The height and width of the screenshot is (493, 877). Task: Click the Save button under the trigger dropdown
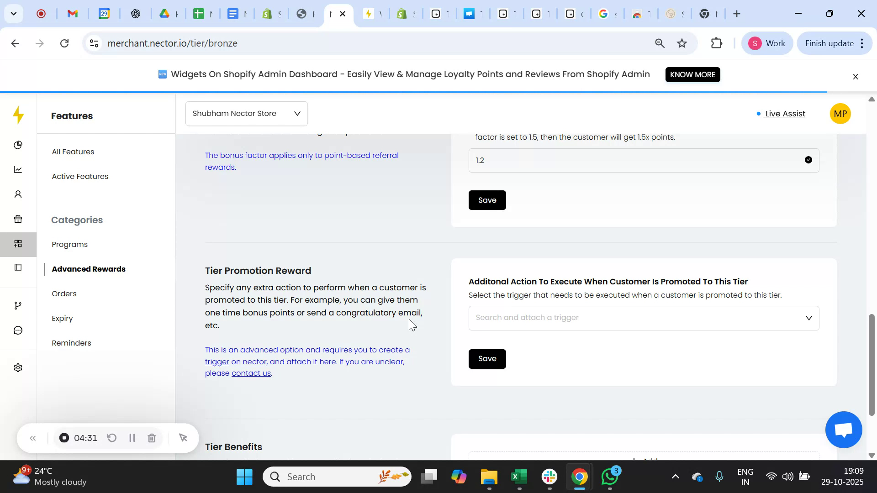(487, 358)
